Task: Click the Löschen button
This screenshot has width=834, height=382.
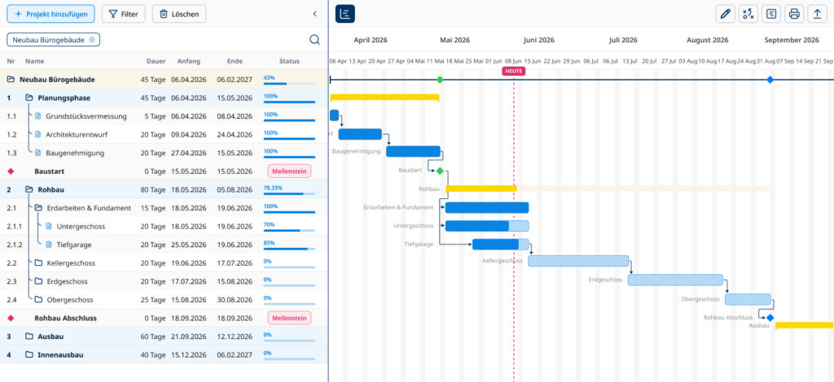Action: 179,14
